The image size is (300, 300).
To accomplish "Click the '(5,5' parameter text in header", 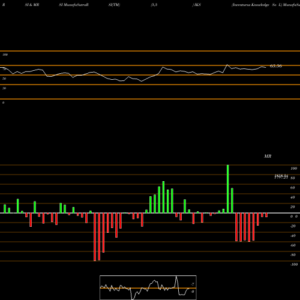I will point(154,5).
